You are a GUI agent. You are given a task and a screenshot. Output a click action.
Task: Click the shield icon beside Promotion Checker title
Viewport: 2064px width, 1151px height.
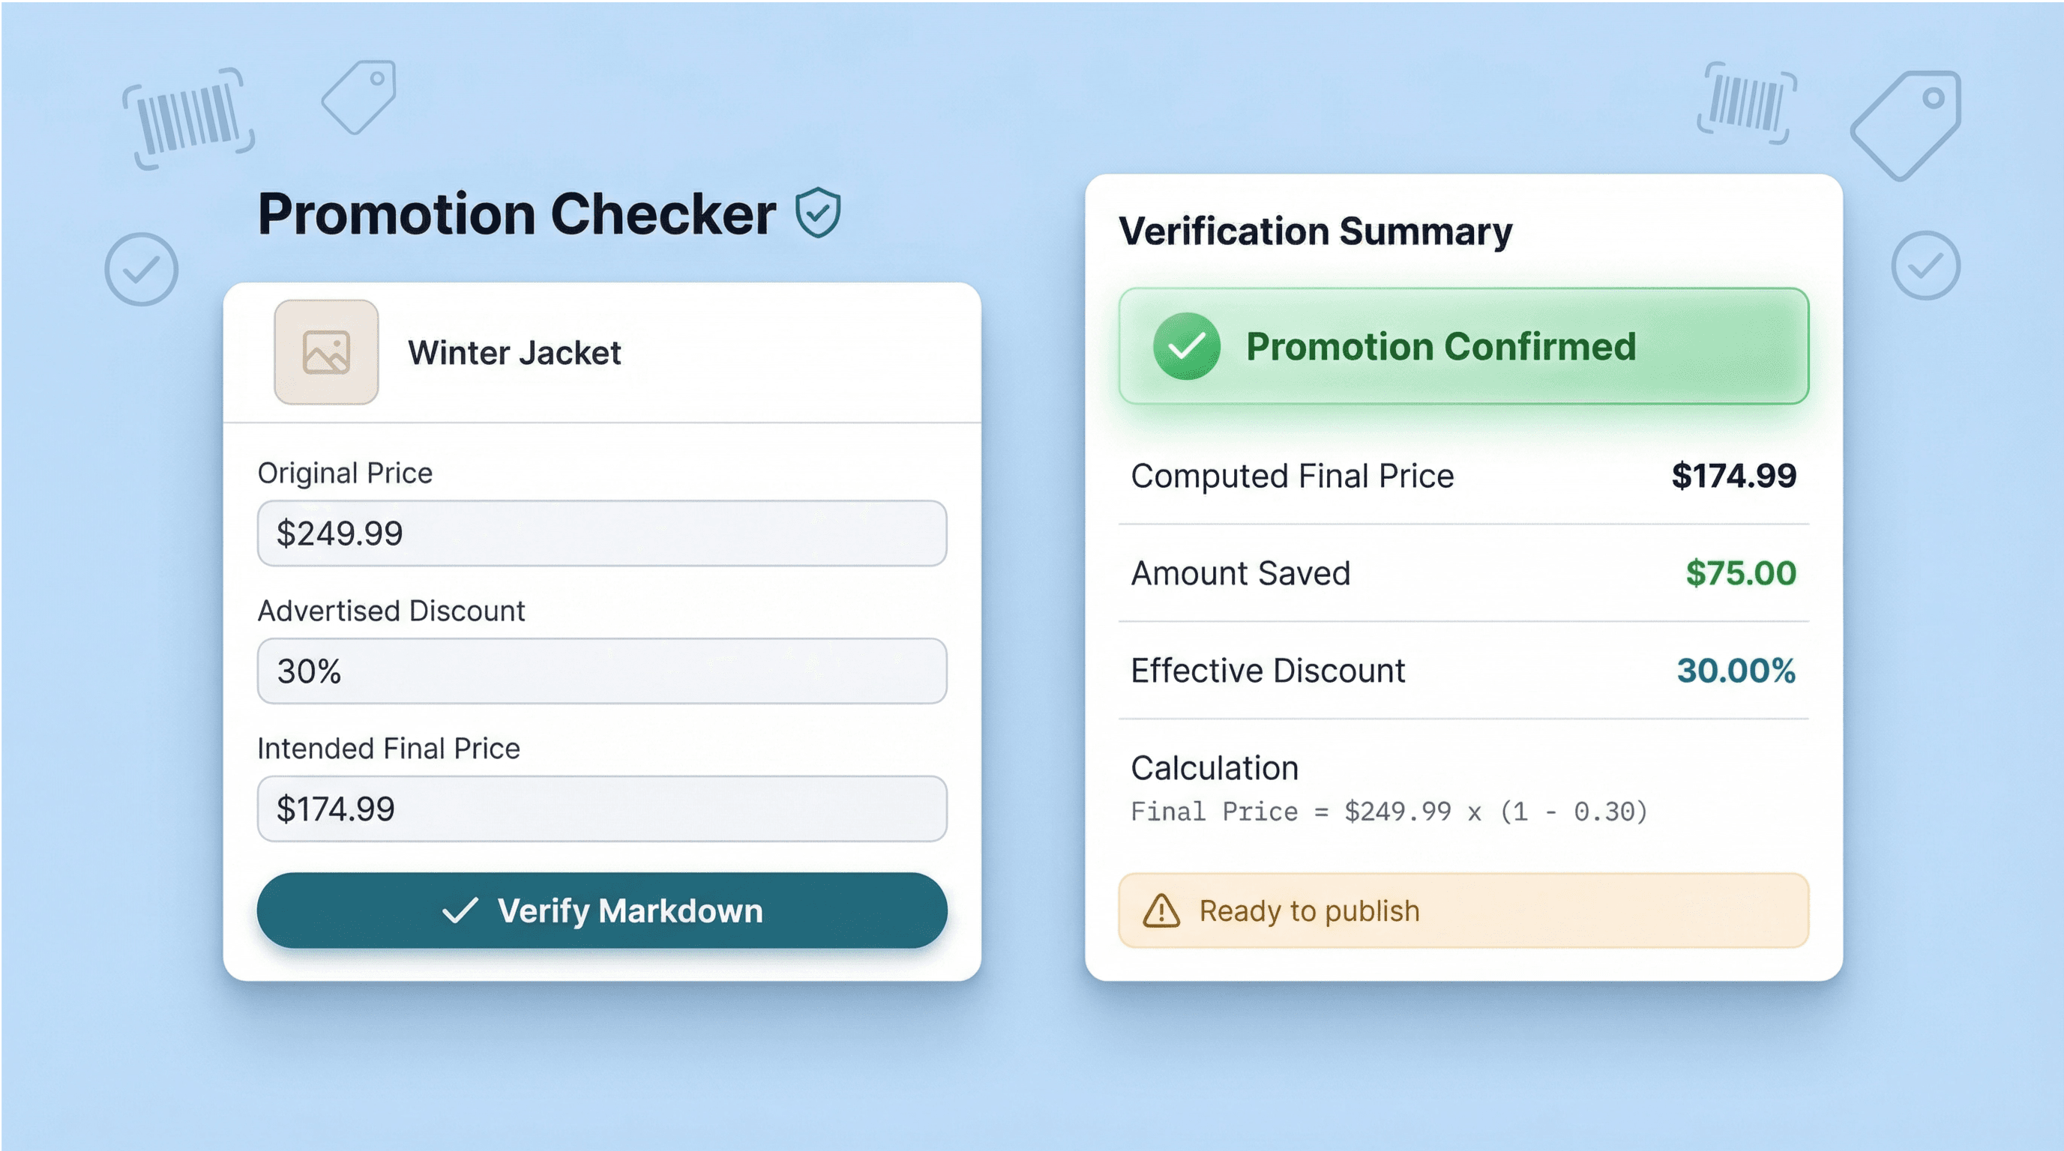coord(819,213)
